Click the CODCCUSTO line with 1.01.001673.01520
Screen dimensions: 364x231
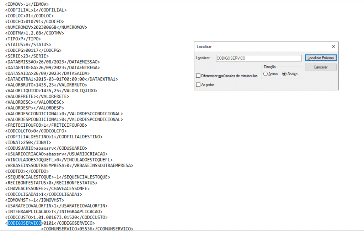(x=57, y=217)
